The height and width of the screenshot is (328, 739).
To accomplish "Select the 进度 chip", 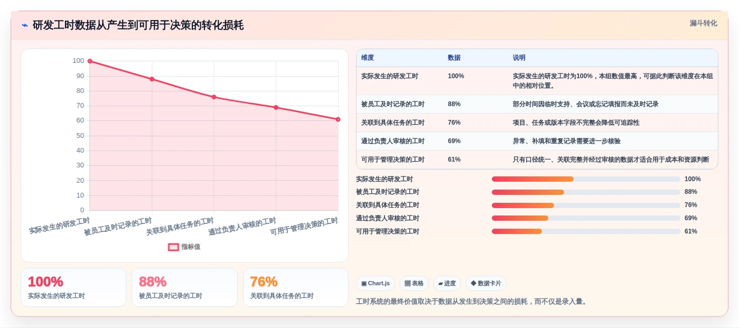I will [447, 283].
